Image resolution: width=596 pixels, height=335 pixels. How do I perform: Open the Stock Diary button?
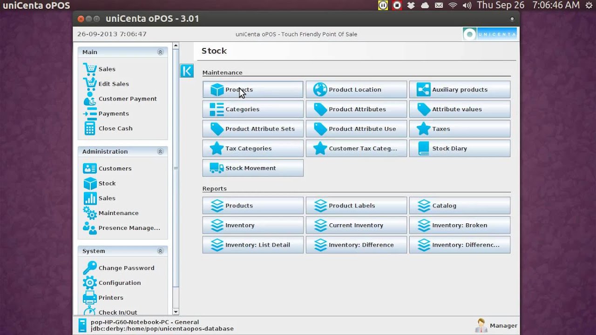[x=460, y=148]
